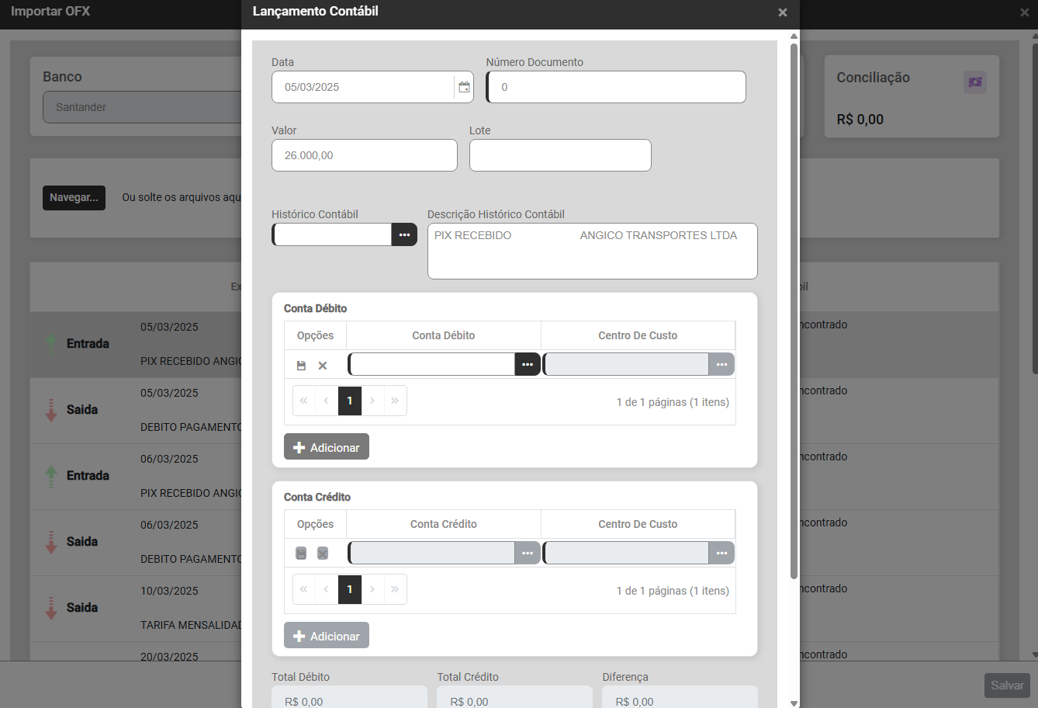The width and height of the screenshot is (1038, 708).
Task: Click the Valor input field
Action: 365,155
